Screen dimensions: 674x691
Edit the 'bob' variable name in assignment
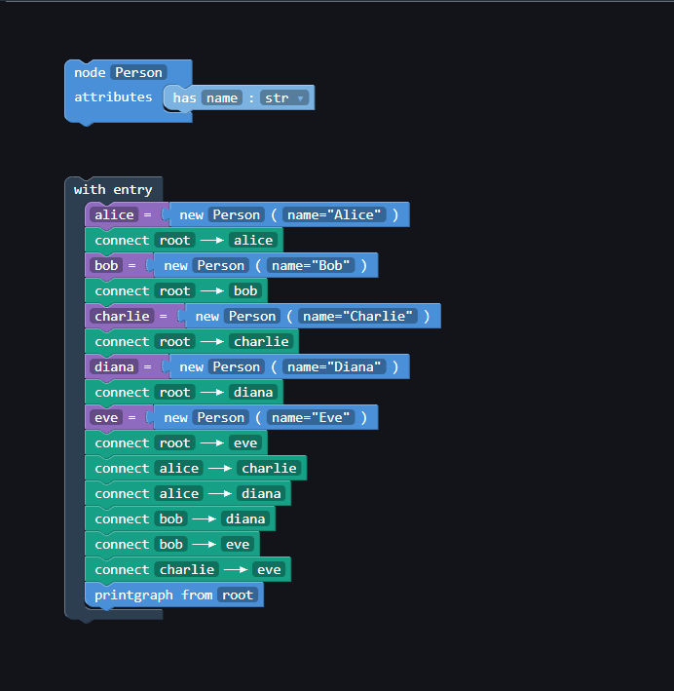pyautogui.click(x=106, y=265)
